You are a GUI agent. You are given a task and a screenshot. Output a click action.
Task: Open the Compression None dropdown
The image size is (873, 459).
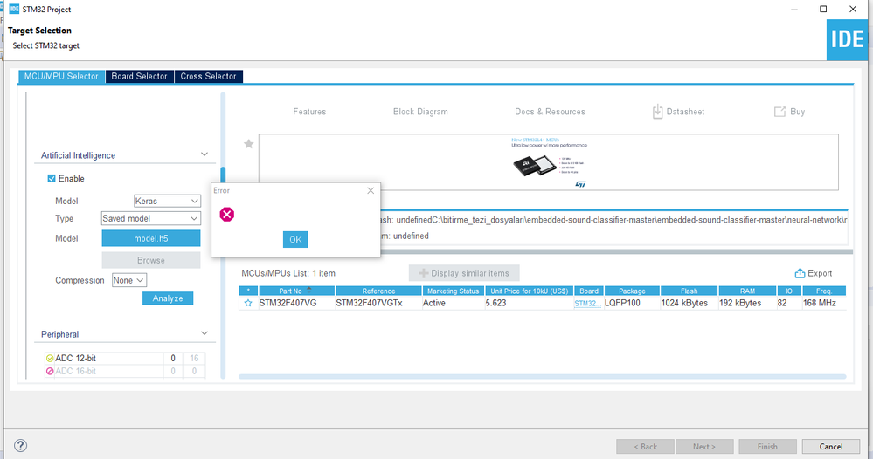tap(129, 280)
